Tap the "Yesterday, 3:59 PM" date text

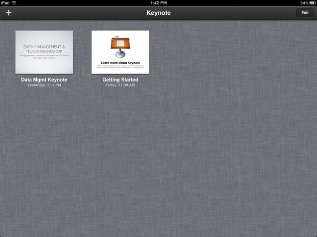pos(44,85)
